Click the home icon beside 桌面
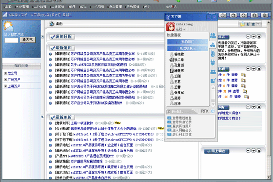Image resolution: width=273 pixels, height=182 pixels. coord(52,24)
